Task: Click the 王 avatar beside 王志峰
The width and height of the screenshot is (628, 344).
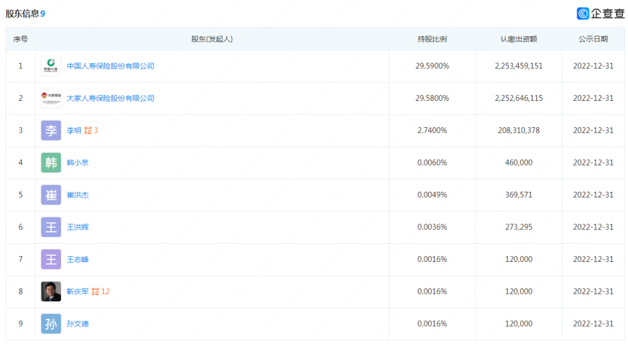Action: [51, 259]
